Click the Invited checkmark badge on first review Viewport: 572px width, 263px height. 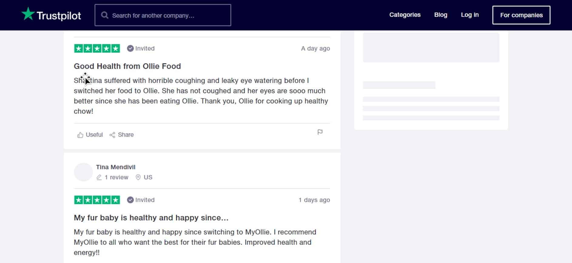[x=130, y=48]
